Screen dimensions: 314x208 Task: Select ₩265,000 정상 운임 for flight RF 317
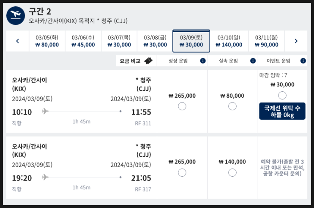click(182, 172)
